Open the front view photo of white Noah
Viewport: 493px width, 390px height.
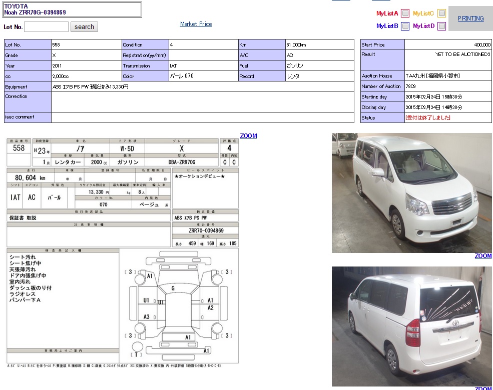pyautogui.click(x=411, y=193)
